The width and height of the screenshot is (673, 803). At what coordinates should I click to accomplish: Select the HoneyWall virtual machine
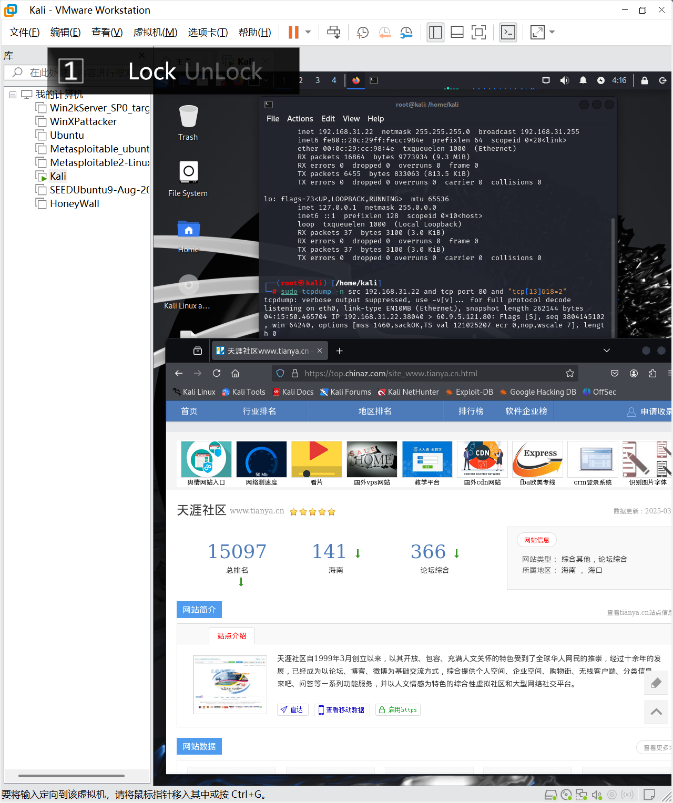click(74, 203)
